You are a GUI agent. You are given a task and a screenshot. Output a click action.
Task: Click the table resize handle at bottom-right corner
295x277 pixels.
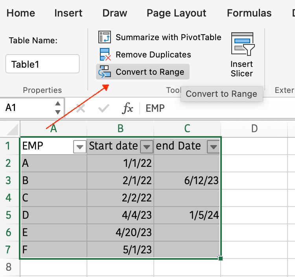[x=221, y=259]
